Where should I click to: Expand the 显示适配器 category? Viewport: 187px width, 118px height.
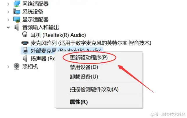point(8,20)
